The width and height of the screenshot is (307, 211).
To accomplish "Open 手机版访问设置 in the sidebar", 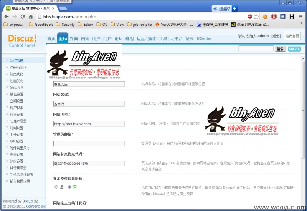I will (x=21, y=175).
